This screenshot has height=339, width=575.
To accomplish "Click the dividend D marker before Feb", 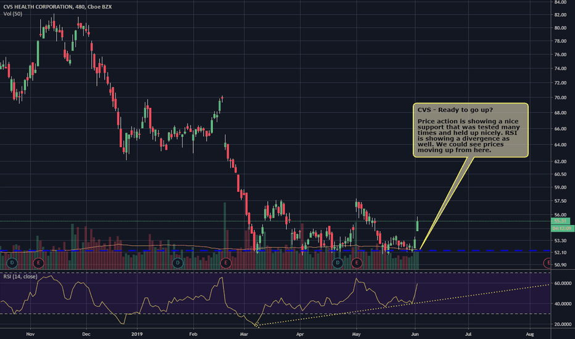I will coord(178,263).
